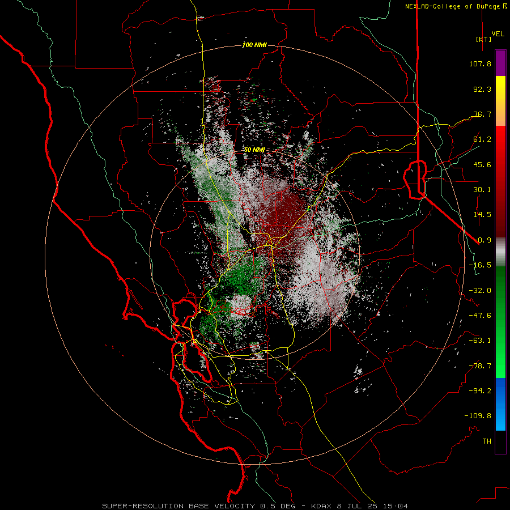Click the VEL legend heading

498,34
